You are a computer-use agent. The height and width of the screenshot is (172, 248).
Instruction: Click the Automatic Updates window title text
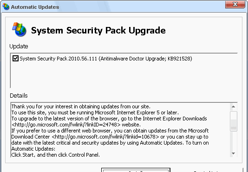tap(35, 7)
